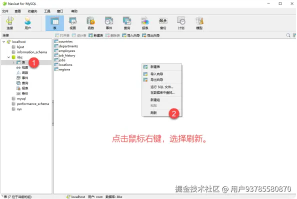
Task: Open the 事件 (Event) toolbar icon
Action: pyautogui.click(x=109, y=23)
